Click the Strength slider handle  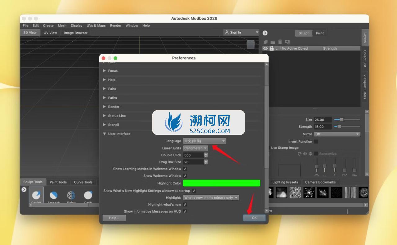tap(339, 126)
